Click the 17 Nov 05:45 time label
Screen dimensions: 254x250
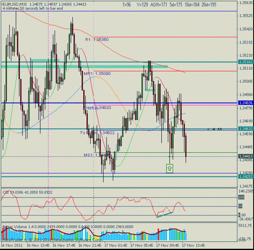[142, 245]
